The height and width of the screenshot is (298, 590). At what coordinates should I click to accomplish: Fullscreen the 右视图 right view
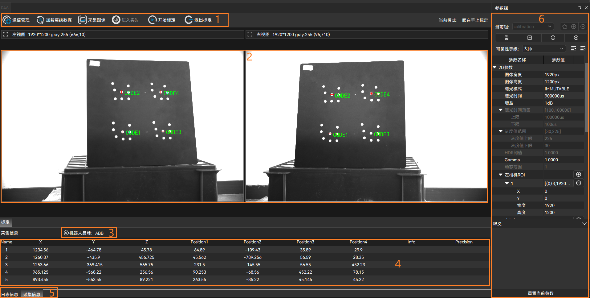[x=250, y=35]
